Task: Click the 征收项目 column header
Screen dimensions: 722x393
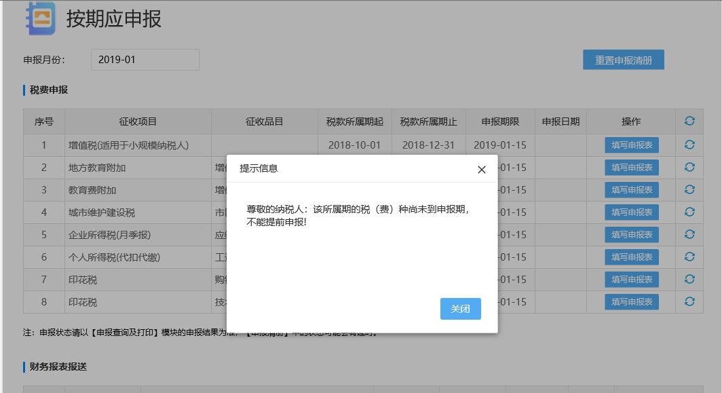Action: 138,121
